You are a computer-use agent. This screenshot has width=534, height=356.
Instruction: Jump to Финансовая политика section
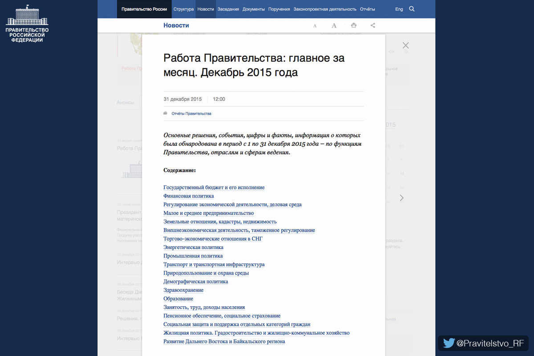coord(189,196)
